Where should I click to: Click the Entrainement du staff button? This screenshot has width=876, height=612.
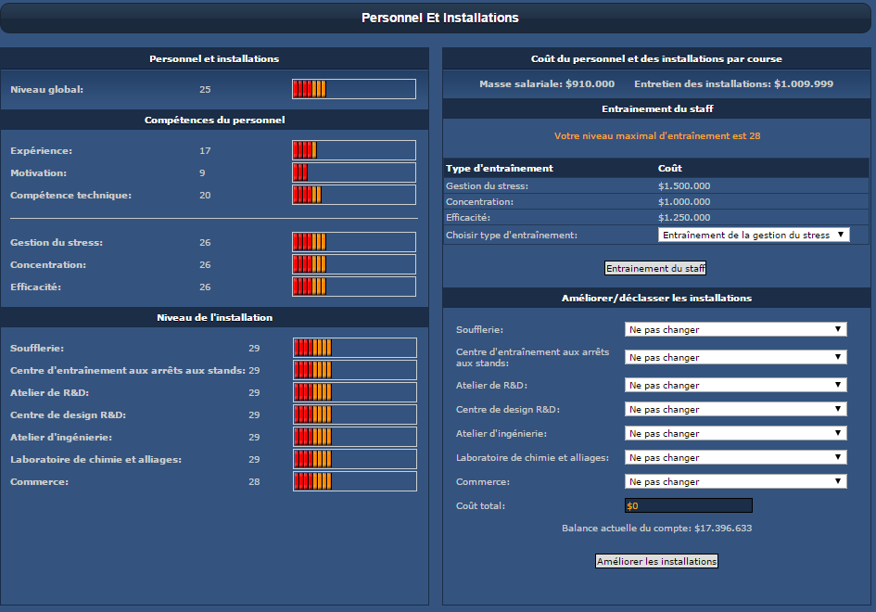[x=655, y=268]
